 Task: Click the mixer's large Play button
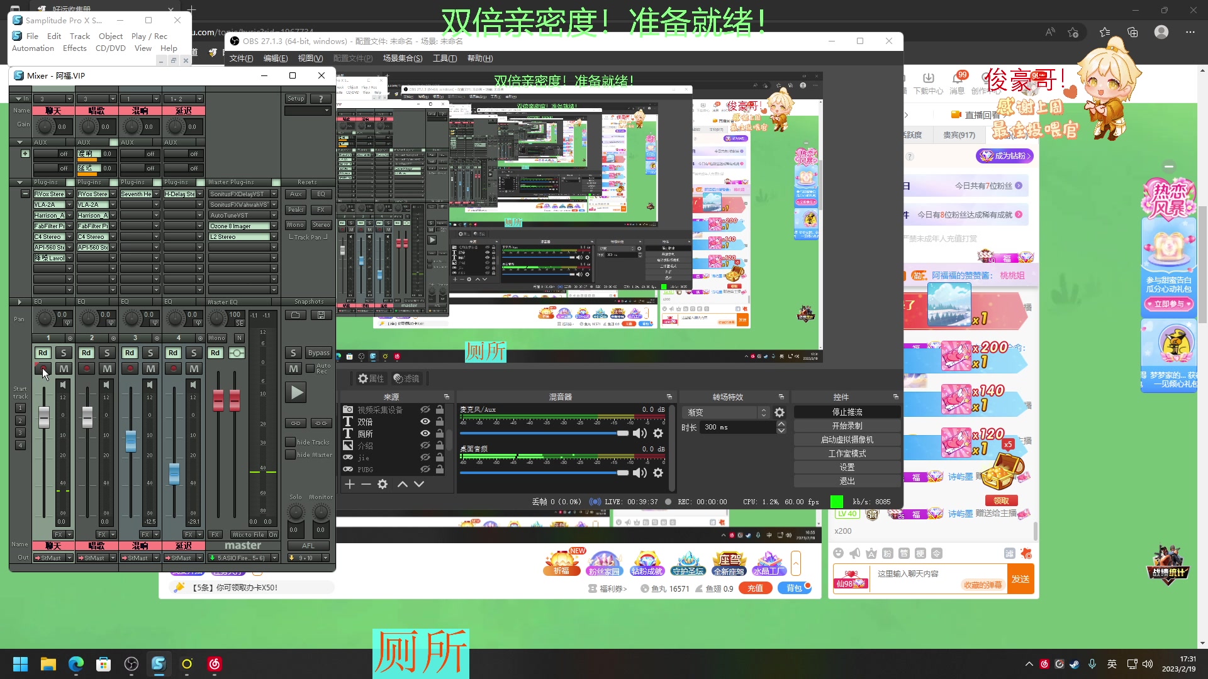pos(296,393)
